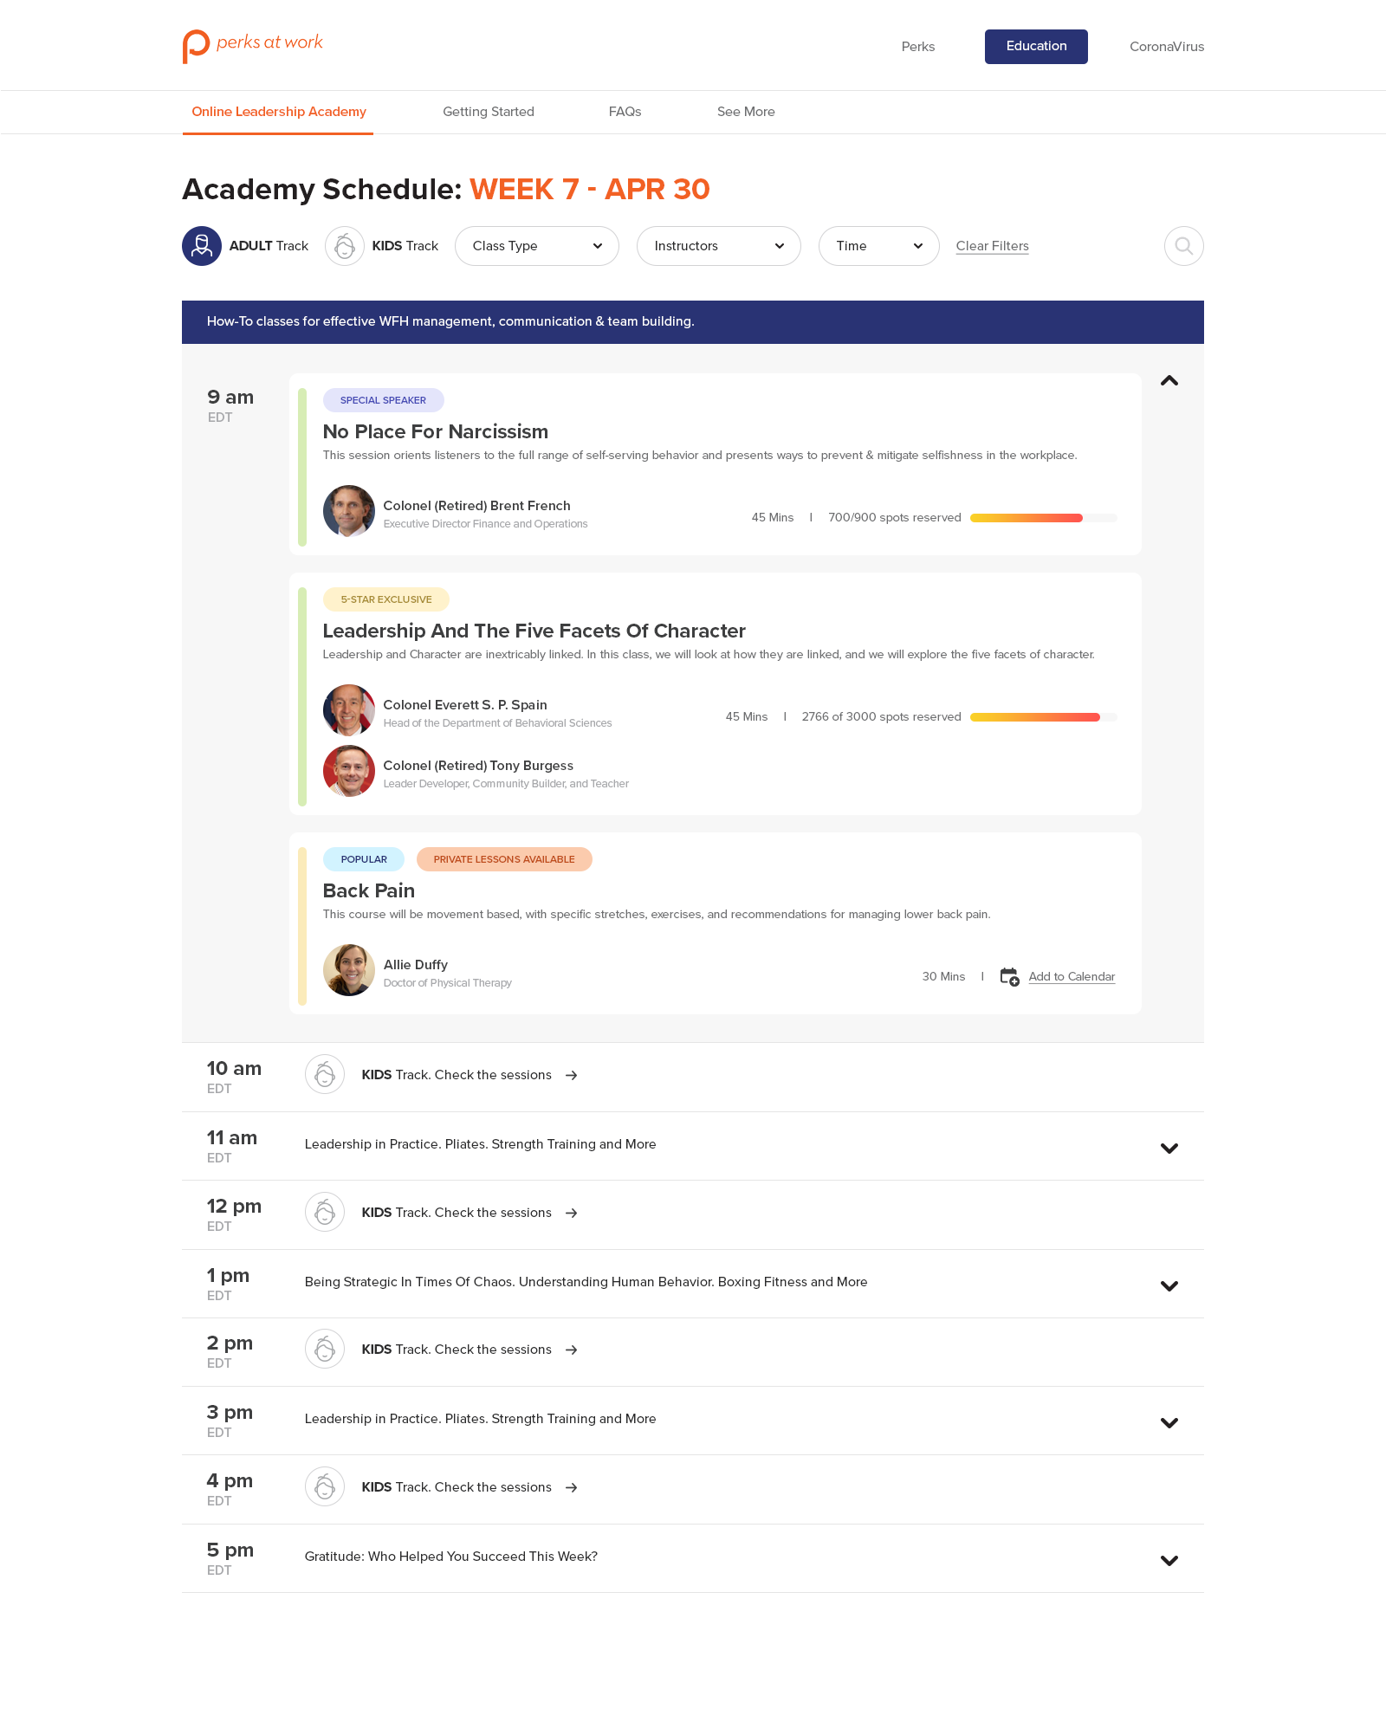Expand the 5 pm Gratitude session
Viewport: 1386px width, 1722px height.
[x=1169, y=1561]
